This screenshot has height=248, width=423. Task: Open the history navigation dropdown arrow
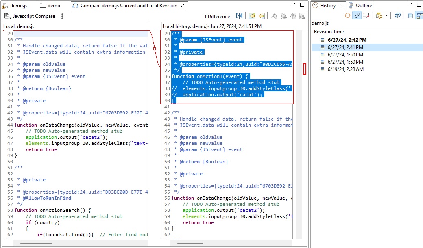386,16
